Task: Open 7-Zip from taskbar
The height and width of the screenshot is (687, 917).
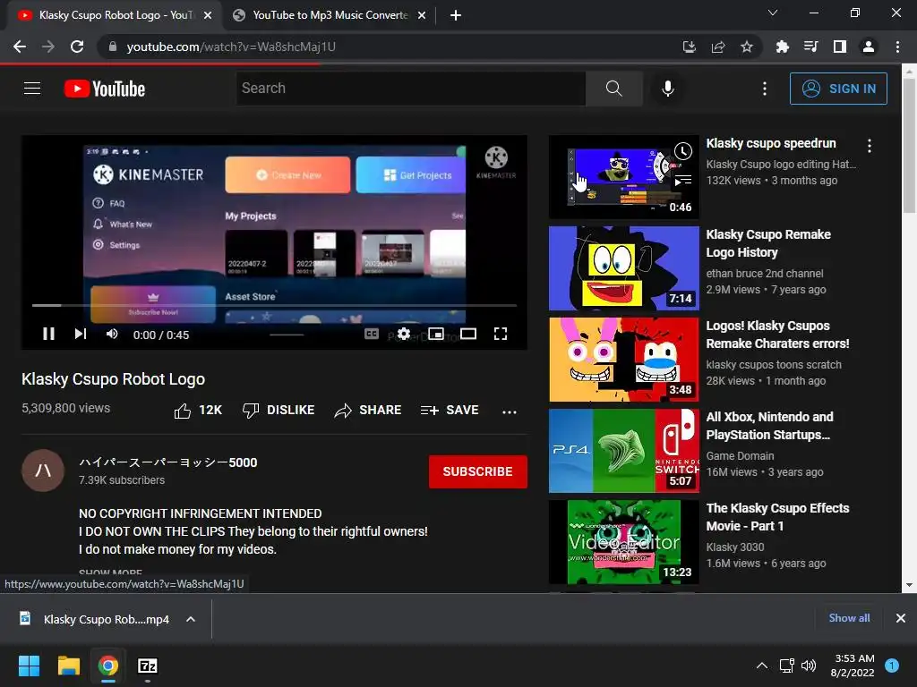Action: tap(148, 666)
